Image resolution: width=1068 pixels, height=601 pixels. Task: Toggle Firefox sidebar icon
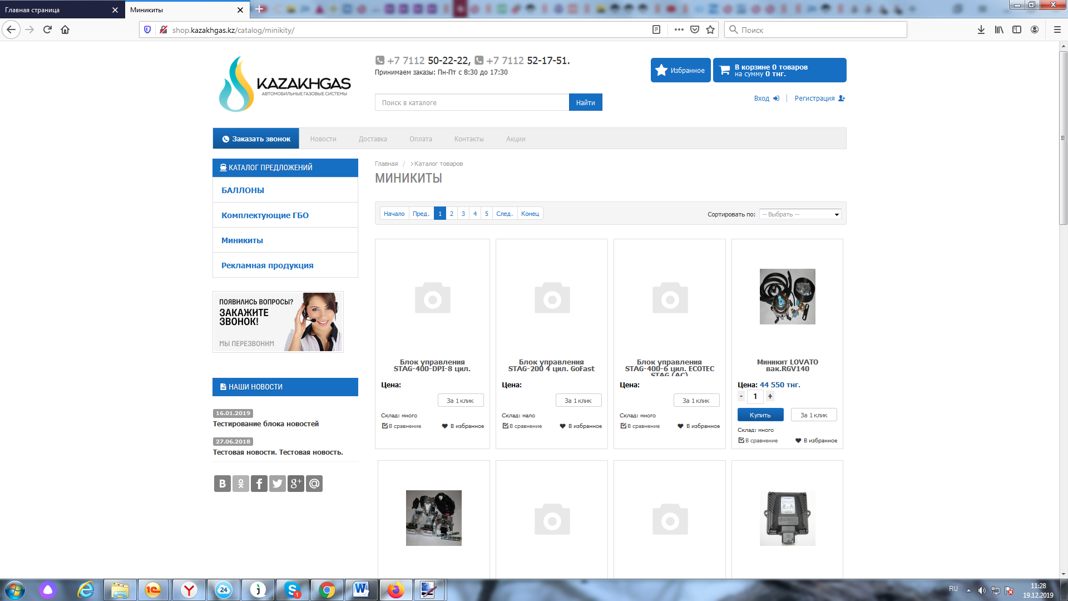click(1017, 29)
